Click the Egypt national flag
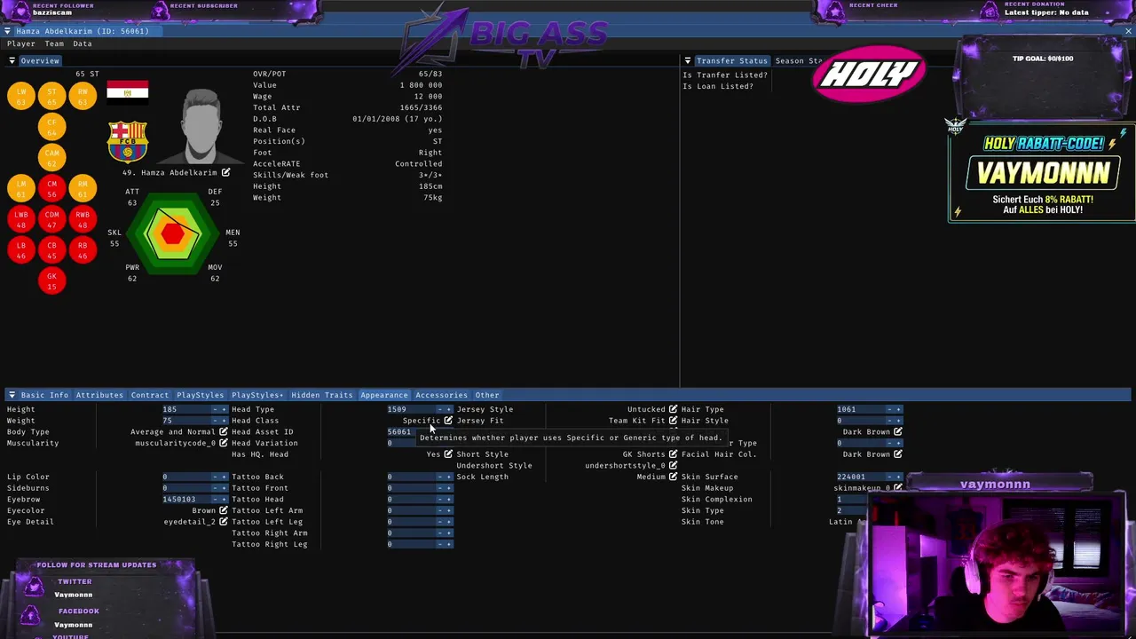This screenshot has height=639, width=1136. coord(128,92)
